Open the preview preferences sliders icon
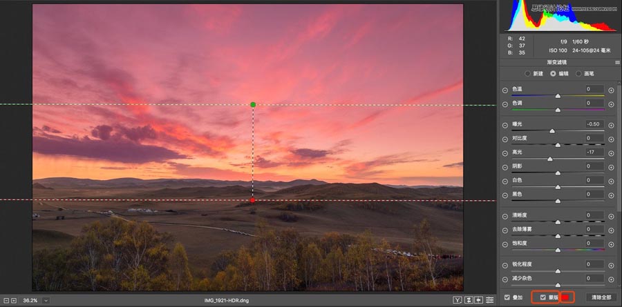The width and height of the screenshot is (622, 307). 490,300
